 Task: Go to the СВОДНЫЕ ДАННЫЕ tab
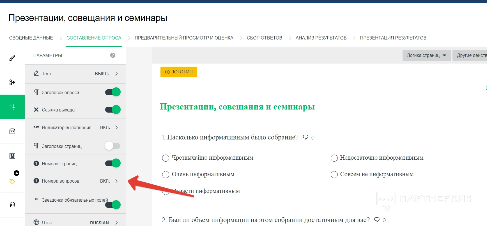click(31, 38)
